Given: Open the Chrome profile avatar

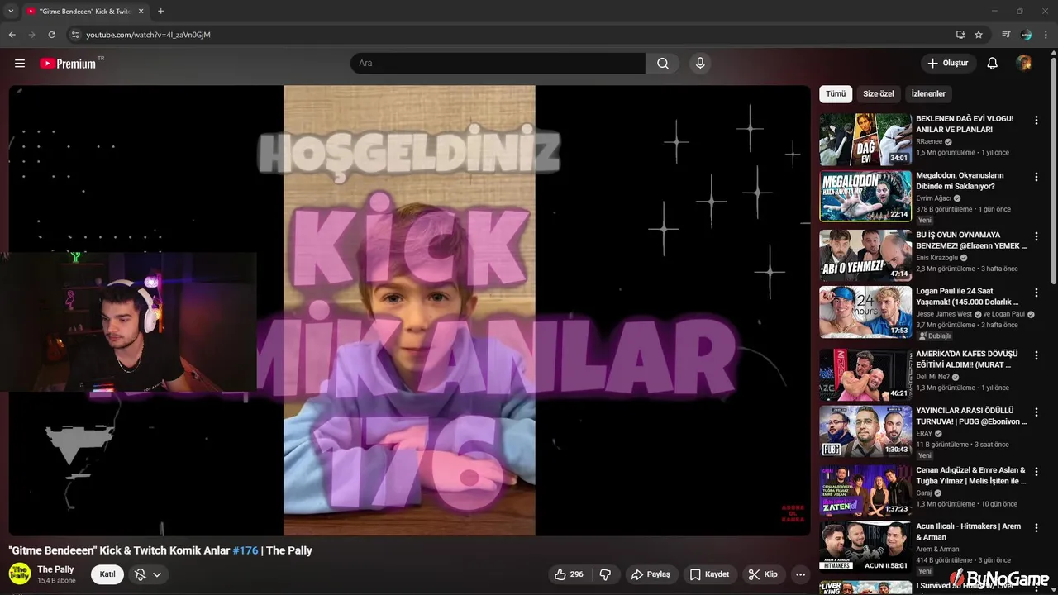Looking at the screenshot, I should pos(1026,35).
